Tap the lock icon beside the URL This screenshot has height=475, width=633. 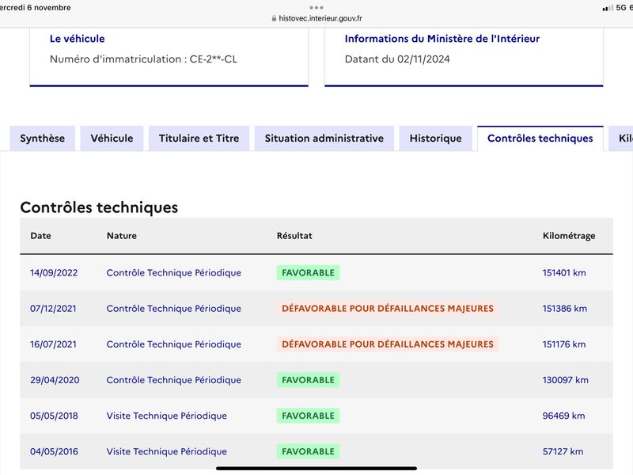274,18
